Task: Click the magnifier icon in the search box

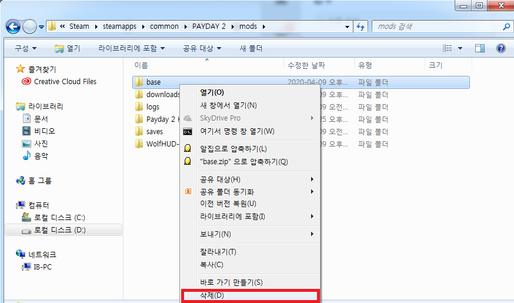Action: tap(506, 26)
